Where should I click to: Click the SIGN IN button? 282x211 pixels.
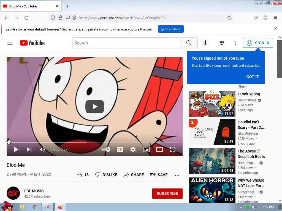258,43
